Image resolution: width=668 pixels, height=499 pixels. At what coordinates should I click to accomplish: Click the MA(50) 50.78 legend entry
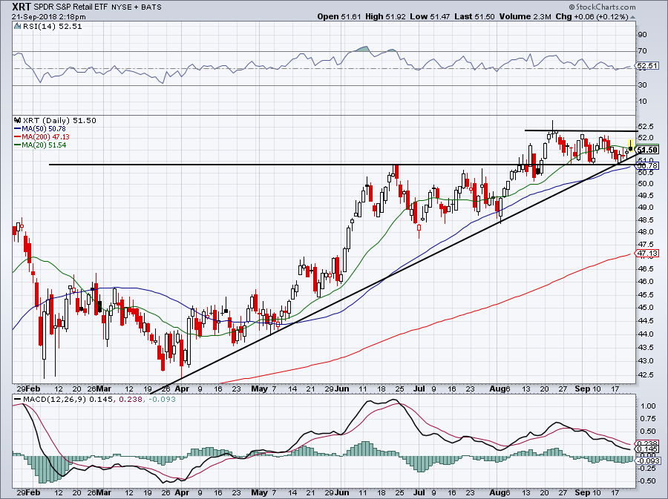click(44, 128)
